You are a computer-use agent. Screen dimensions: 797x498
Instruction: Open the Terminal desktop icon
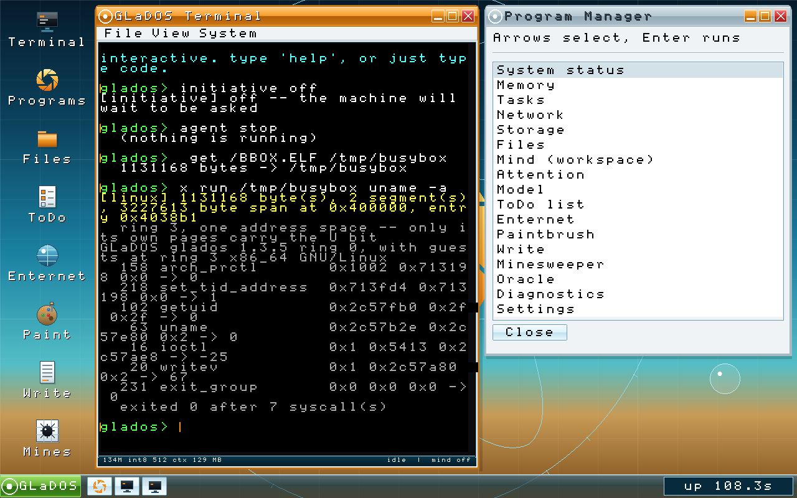[47, 30]
